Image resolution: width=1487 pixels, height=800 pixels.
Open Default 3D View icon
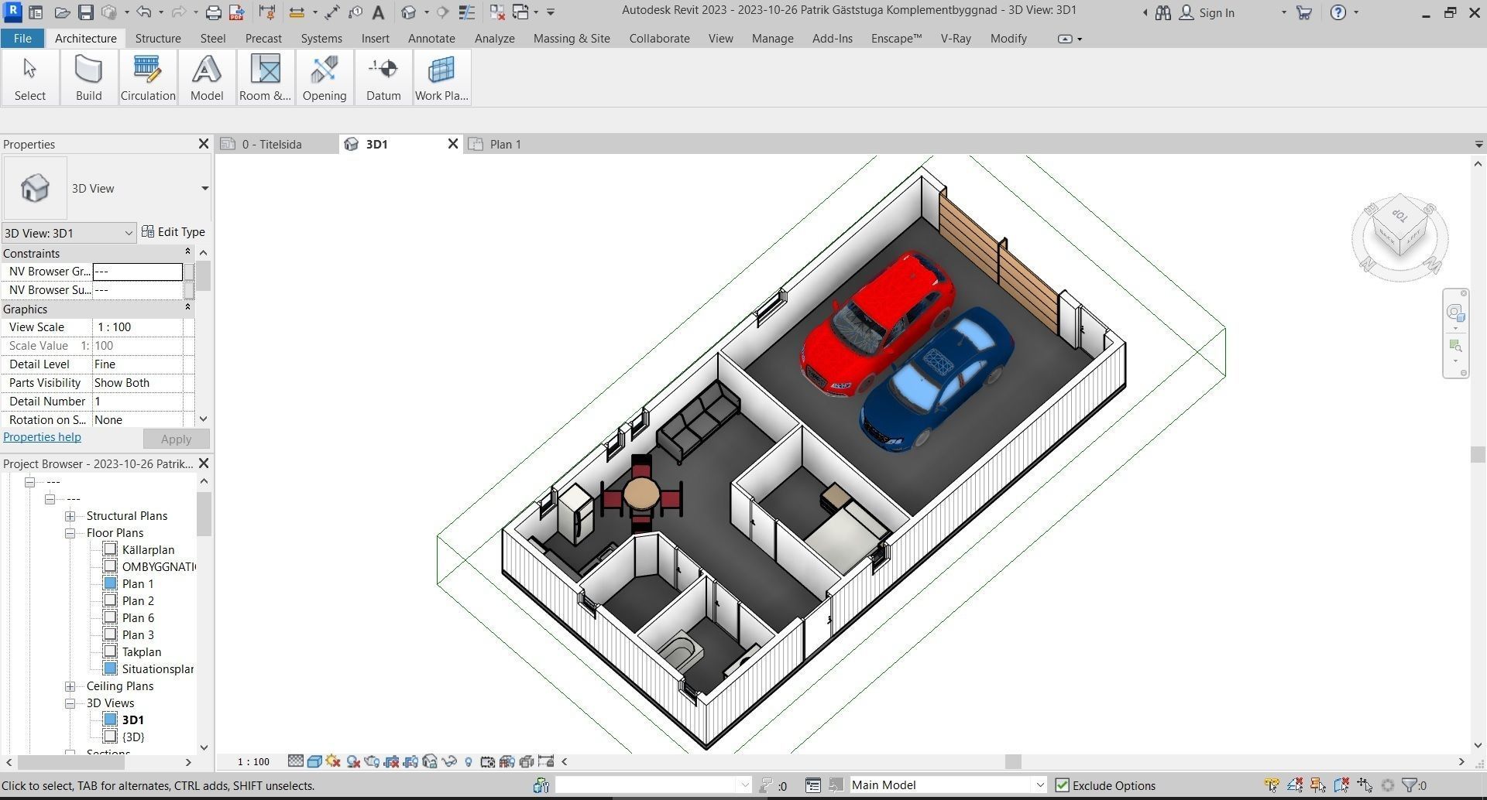point(408,12)
